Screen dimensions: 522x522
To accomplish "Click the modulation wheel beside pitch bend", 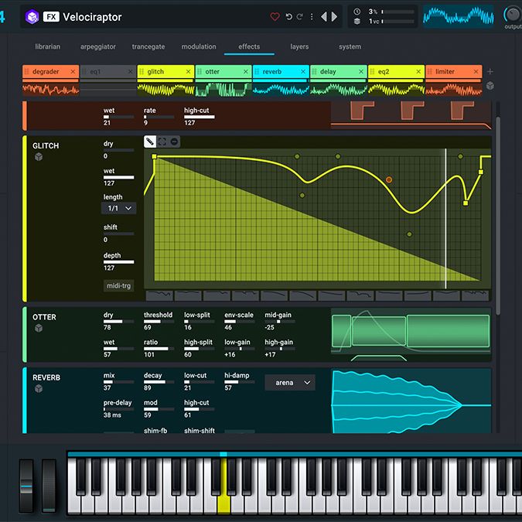I will (x=49, y=486).
